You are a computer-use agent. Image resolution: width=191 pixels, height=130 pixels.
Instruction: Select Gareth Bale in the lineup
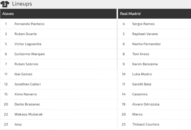pyautogui.click(x=142, y=84)
